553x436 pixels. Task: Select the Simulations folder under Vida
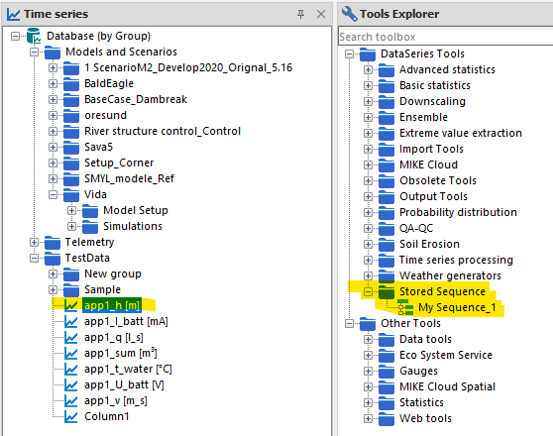click(x=133, y=226)
